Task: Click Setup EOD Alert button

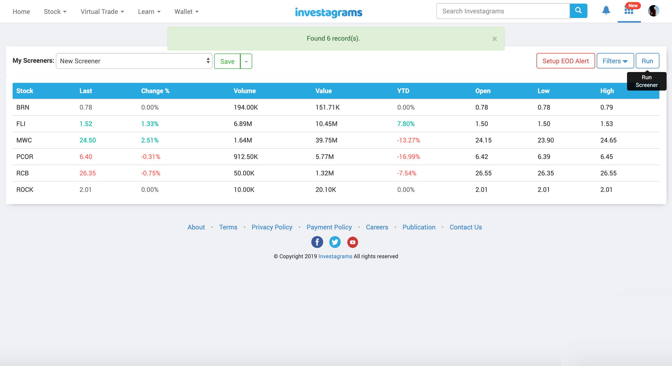Action: (x=566, y=61)
